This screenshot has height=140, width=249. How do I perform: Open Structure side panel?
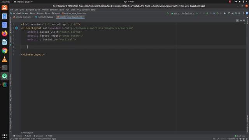tap(11, 109)
